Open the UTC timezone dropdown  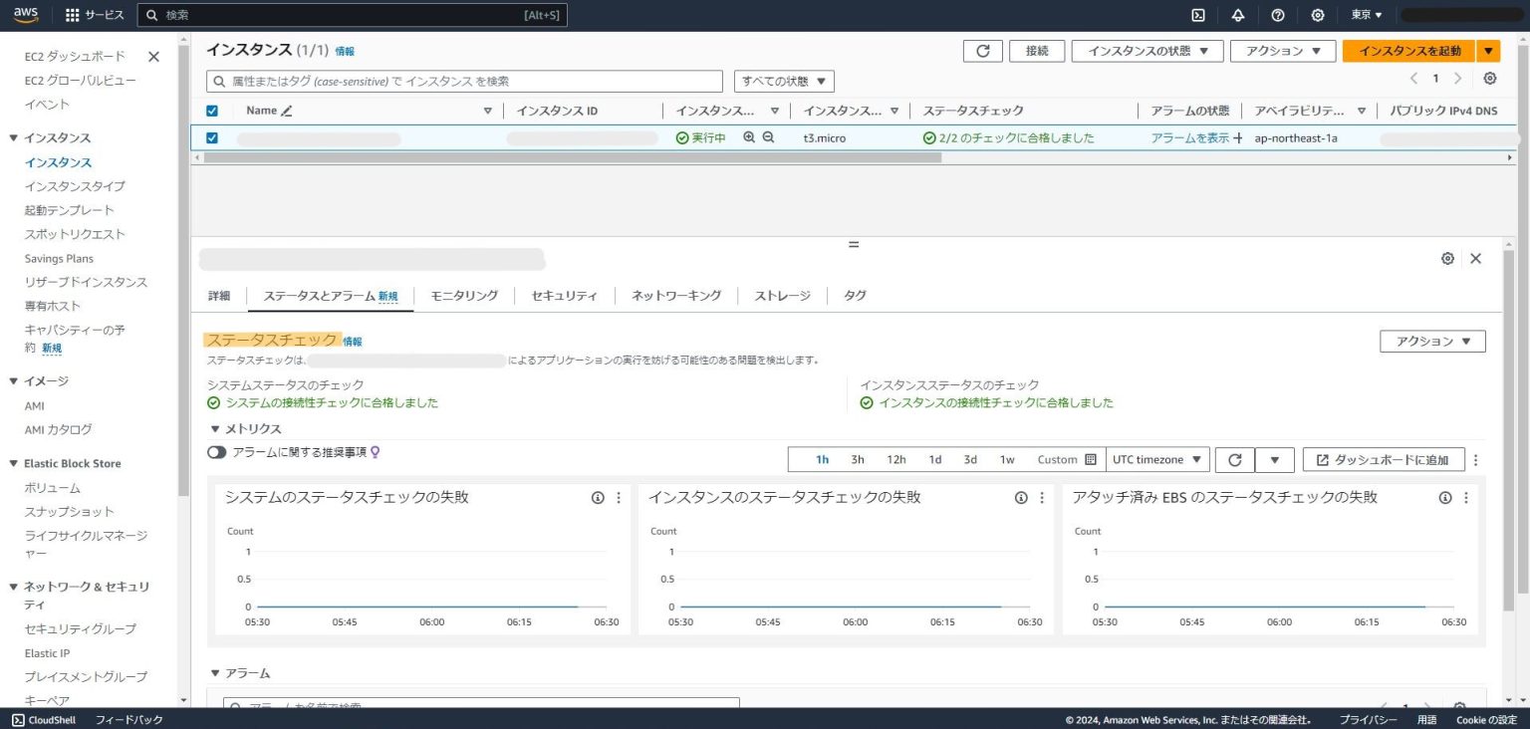[1155, 459]
